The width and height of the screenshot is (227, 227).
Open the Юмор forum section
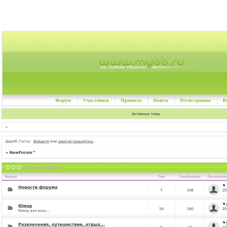click(25, 206)
